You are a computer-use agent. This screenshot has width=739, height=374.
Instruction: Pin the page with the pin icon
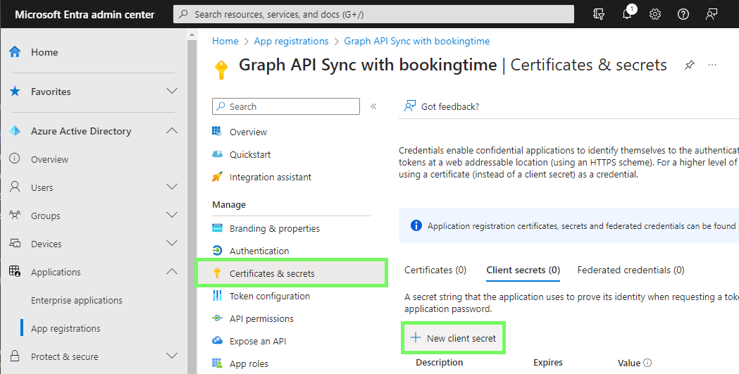pos(690,65)
